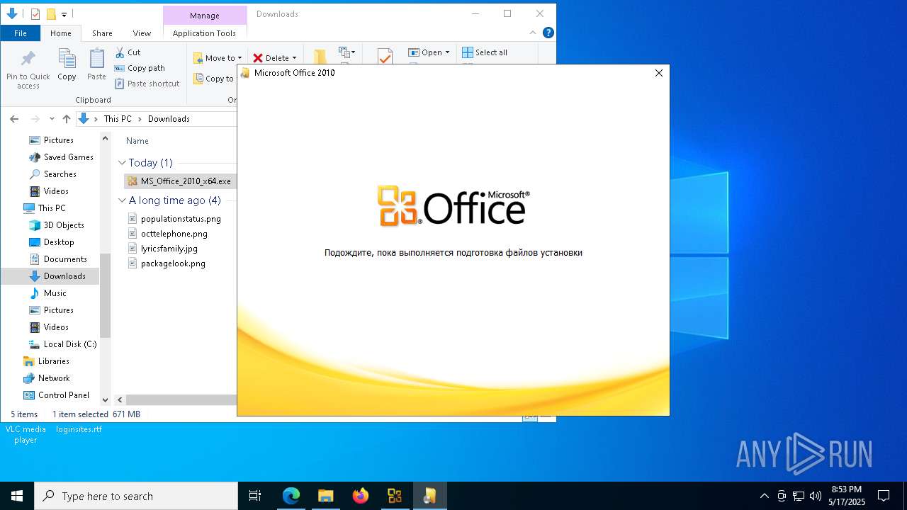Switch to the Share ribbon tab
This screenshot has height=510, width=907.
[102, 33]
